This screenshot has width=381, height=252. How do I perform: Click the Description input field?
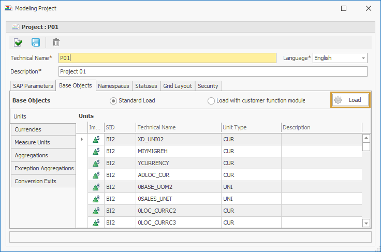(x=212, y=71)
